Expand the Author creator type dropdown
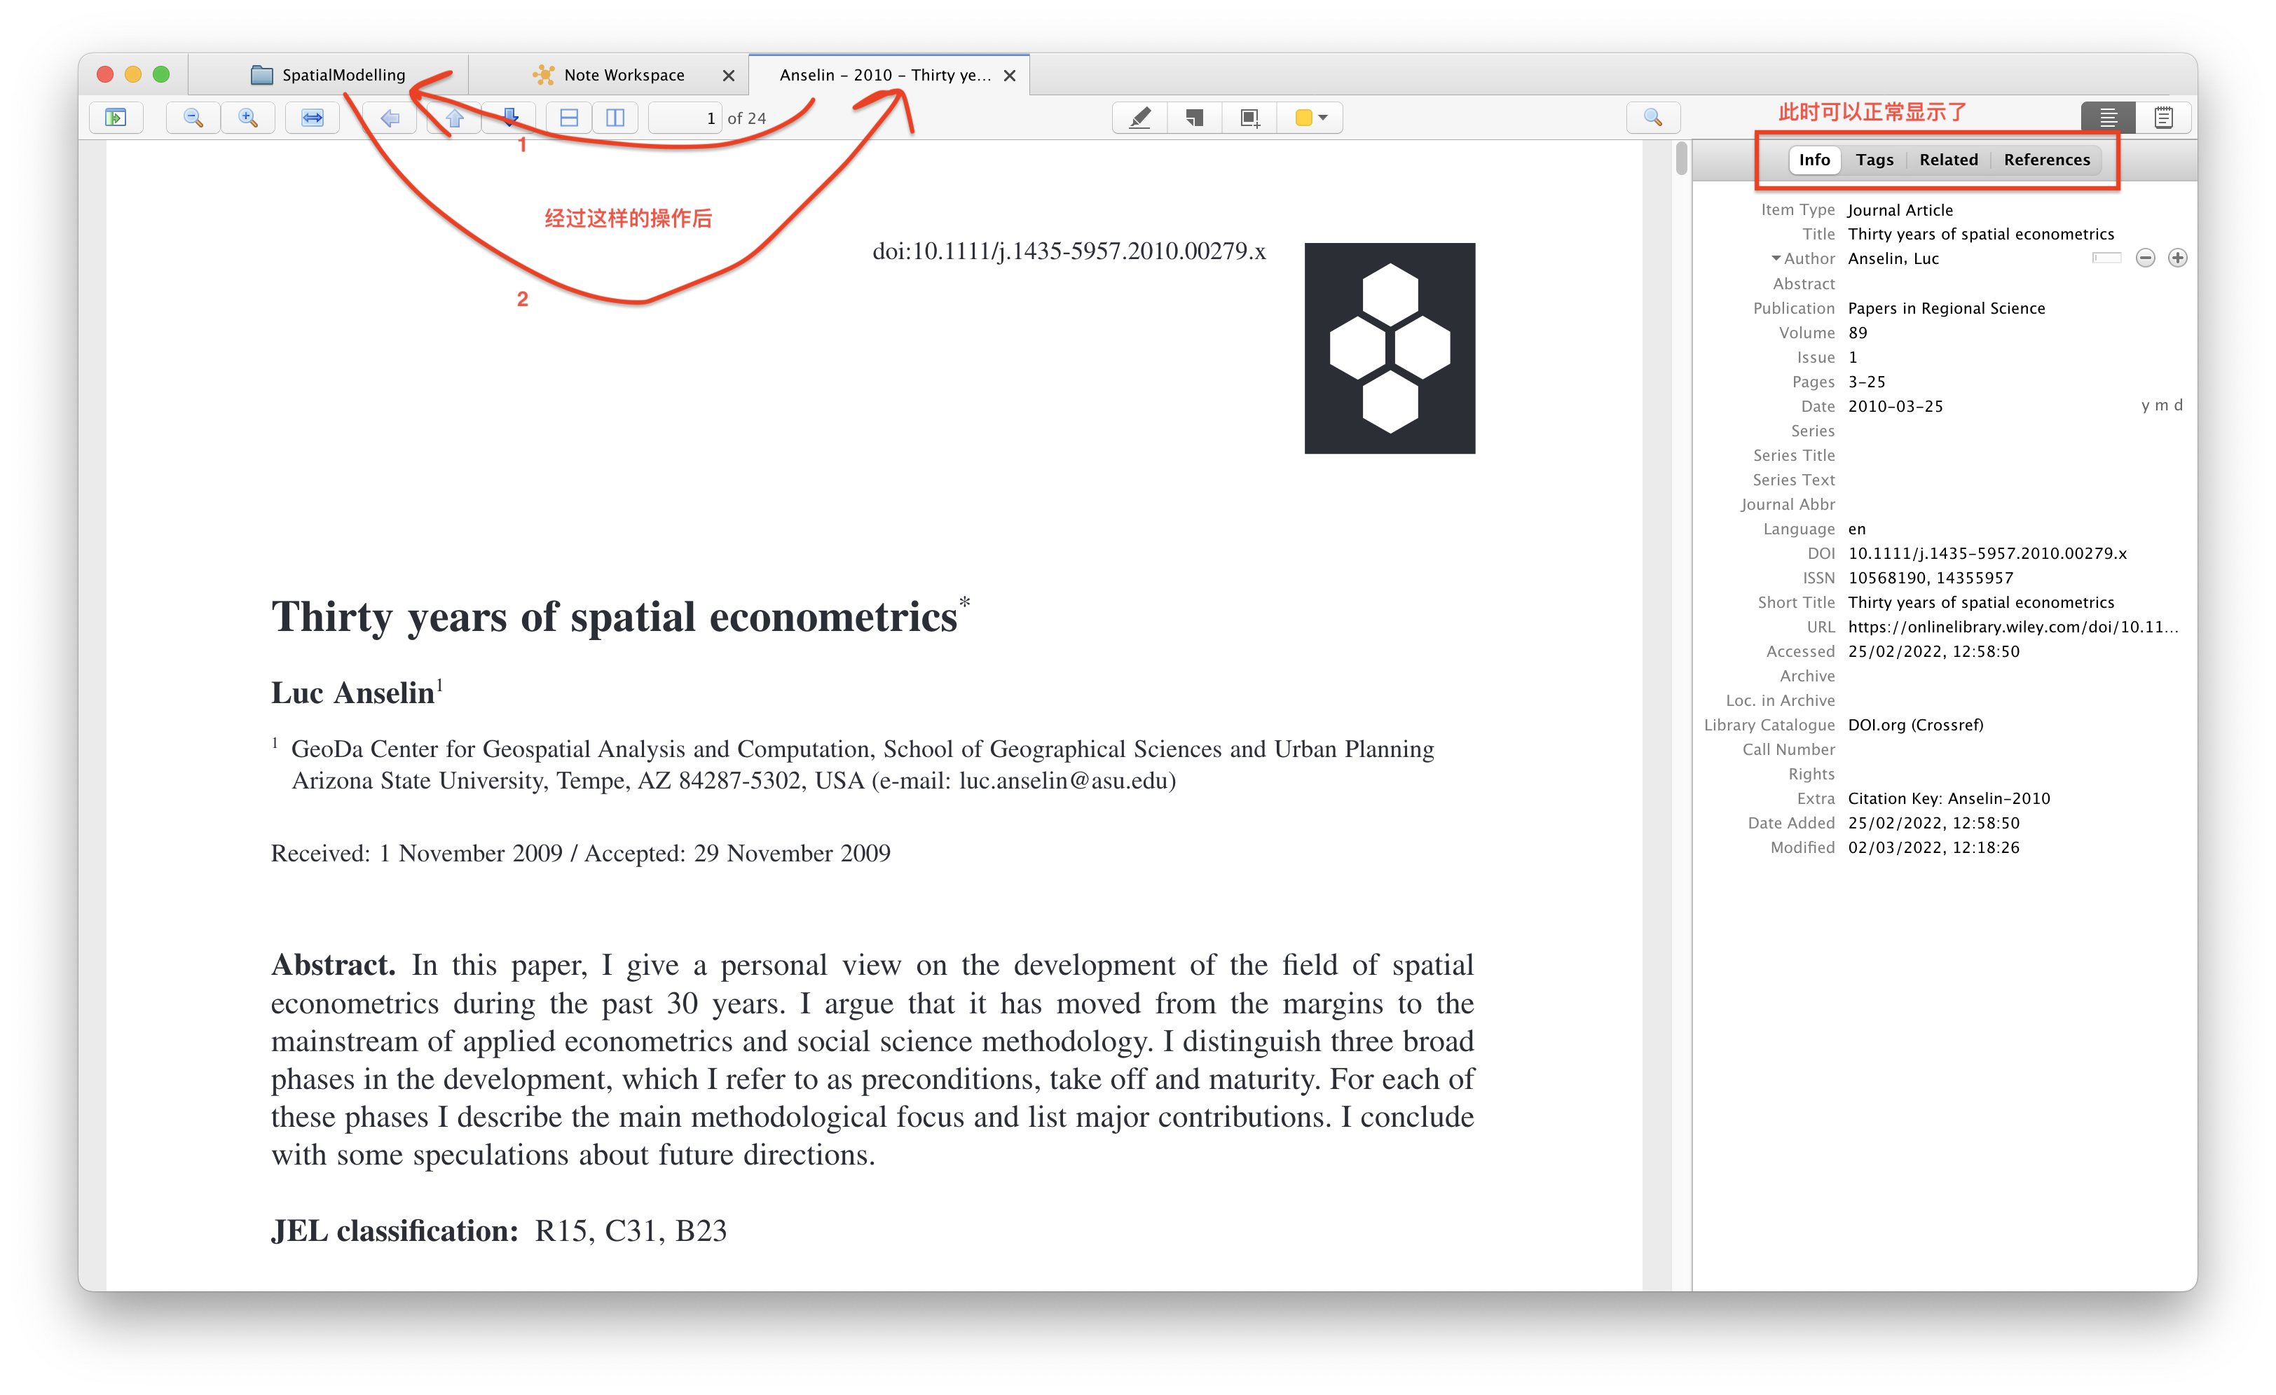This screenshot has width=2276, height=1395. point(1803,258)
